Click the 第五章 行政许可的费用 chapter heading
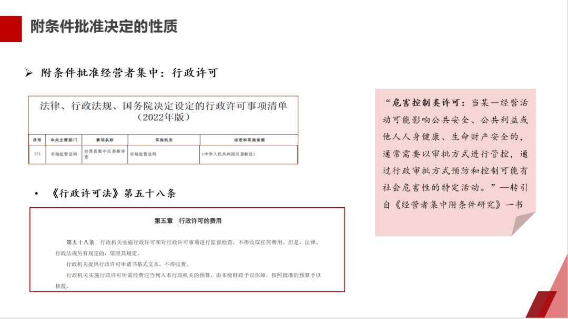This screenshot has height=319, width=568. pyautogui.click(x=187, y=221)
